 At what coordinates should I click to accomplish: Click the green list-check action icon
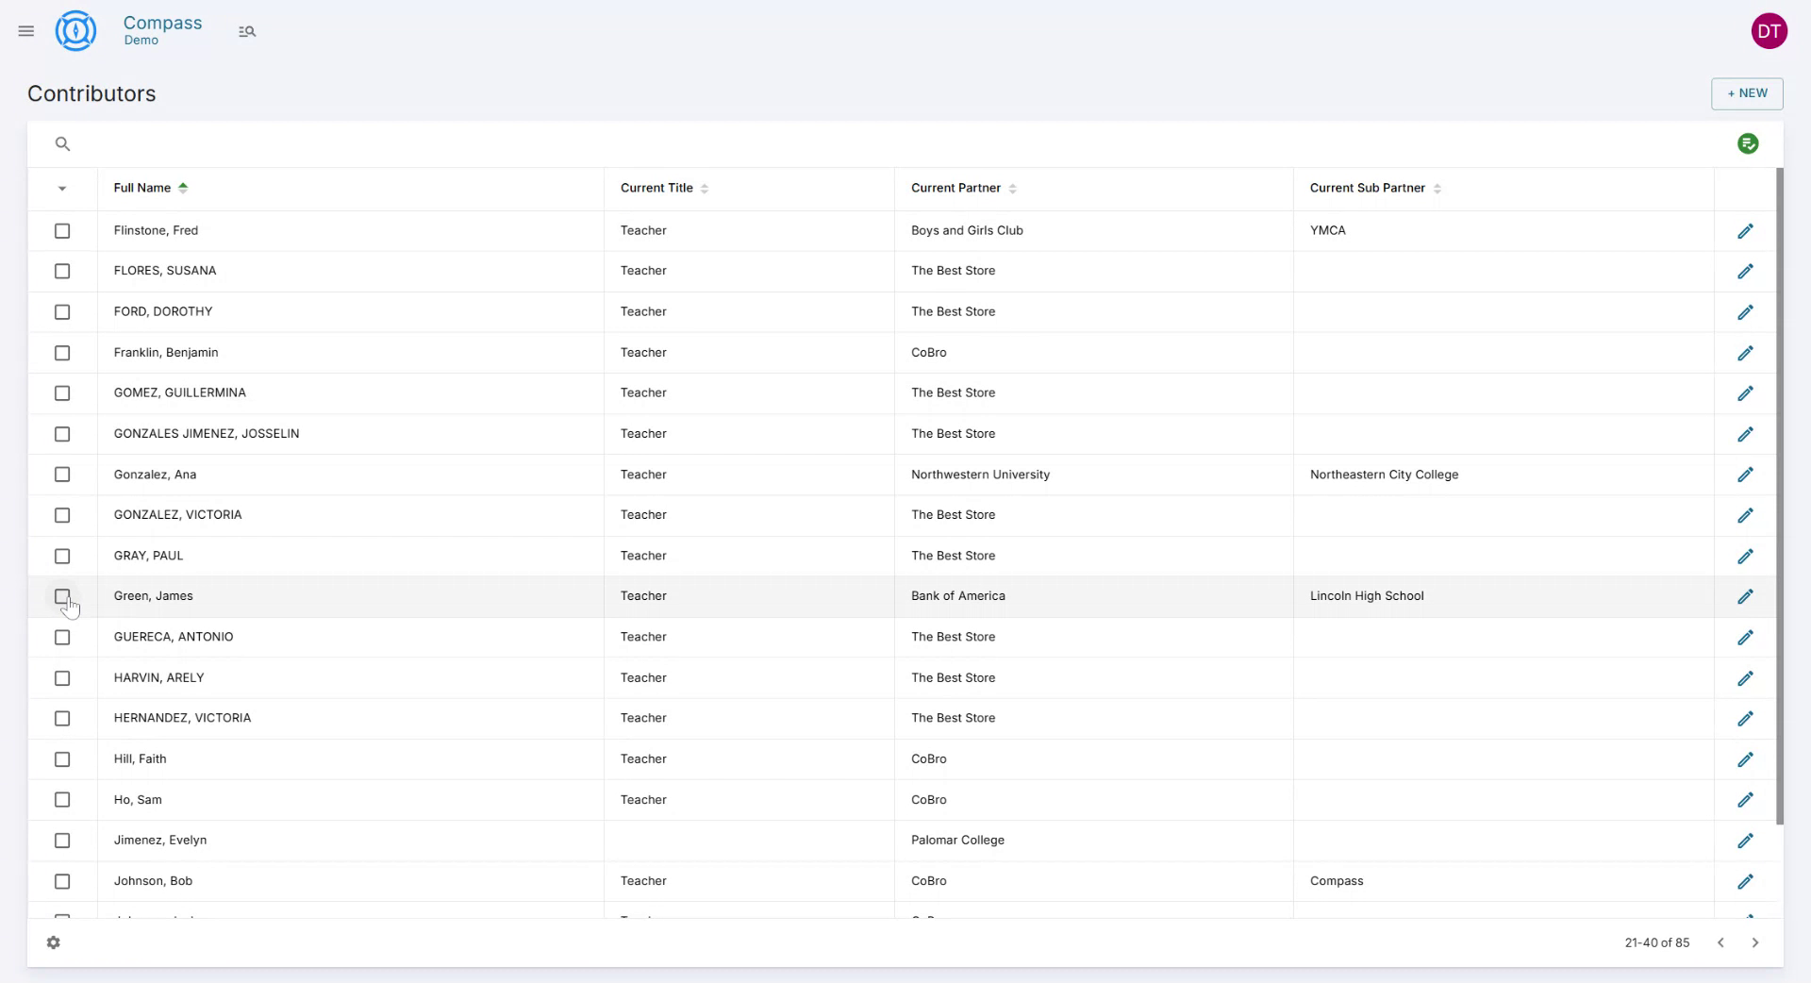coord(1749,143)
